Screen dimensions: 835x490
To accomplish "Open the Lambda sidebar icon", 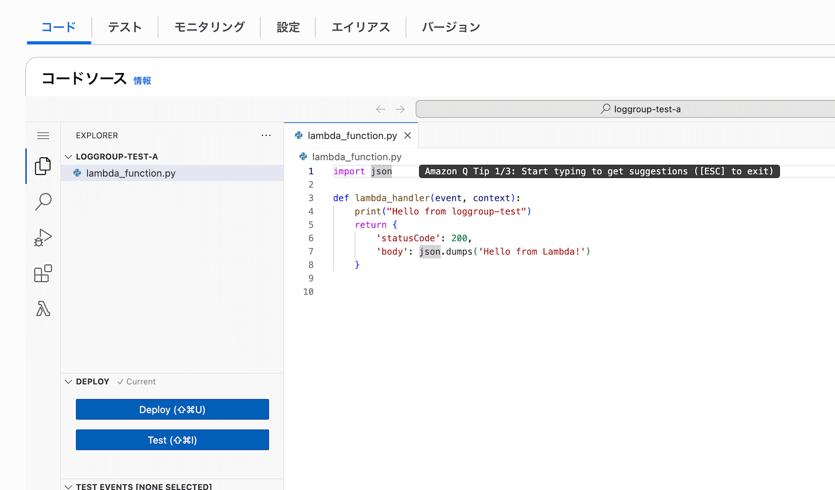I will (x=43, y=309).
